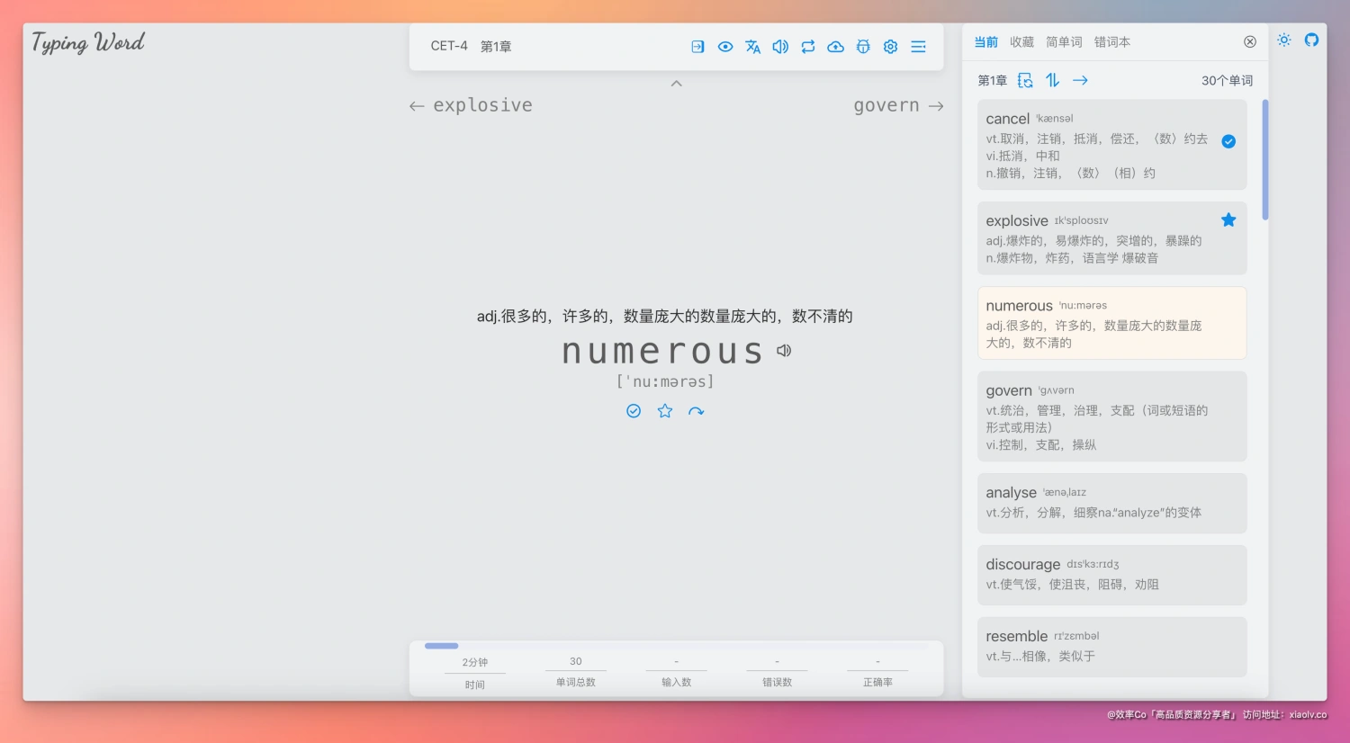Click the chapter reload icon next to 第1章

tap(1025, 81)
